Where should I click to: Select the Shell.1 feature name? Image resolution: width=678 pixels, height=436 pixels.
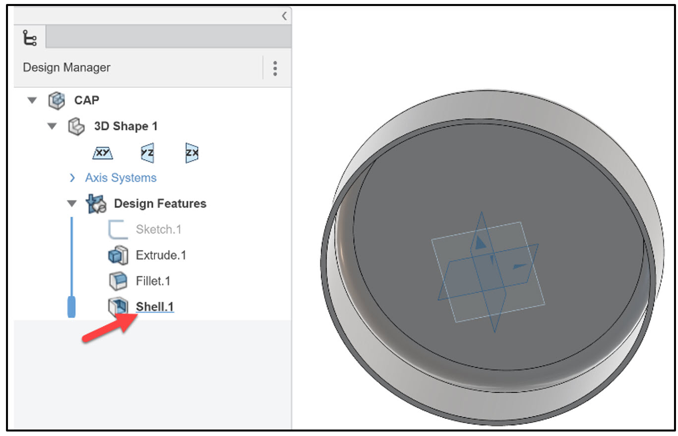point(154,307)
